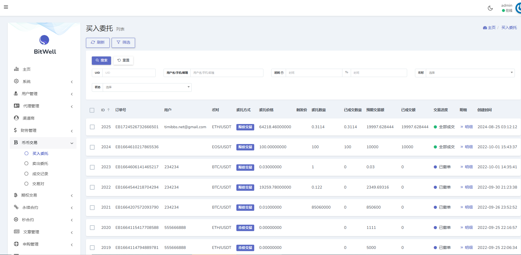The image size is (521, 255).
Task: Check the row checkbox for ID 2025
Action: (92, 127)
